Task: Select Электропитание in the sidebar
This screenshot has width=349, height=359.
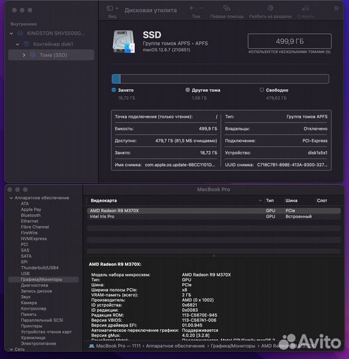Action: [39, 344]
